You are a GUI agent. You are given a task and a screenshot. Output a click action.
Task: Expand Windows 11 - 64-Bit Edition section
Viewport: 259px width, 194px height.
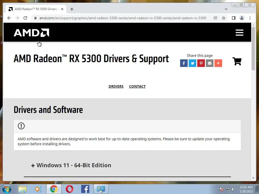71,165
